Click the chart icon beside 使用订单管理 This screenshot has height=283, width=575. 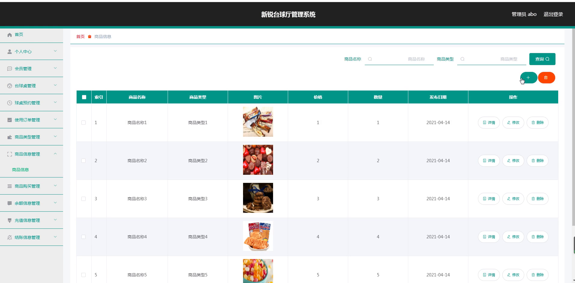(x=10, y=120)
